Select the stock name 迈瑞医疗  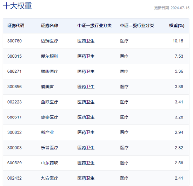click(49, 41)
